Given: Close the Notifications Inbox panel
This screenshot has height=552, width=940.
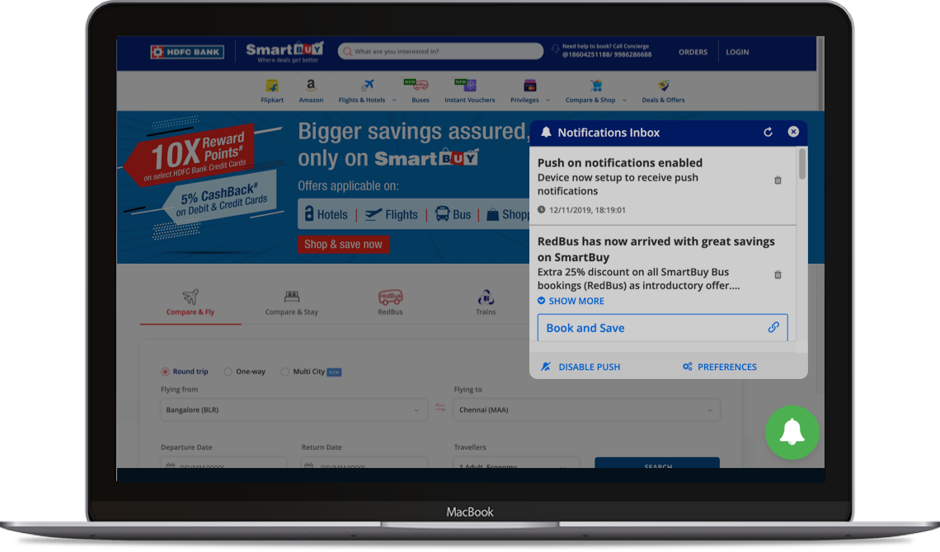Looking at the screenshot, I should (793, 132).
